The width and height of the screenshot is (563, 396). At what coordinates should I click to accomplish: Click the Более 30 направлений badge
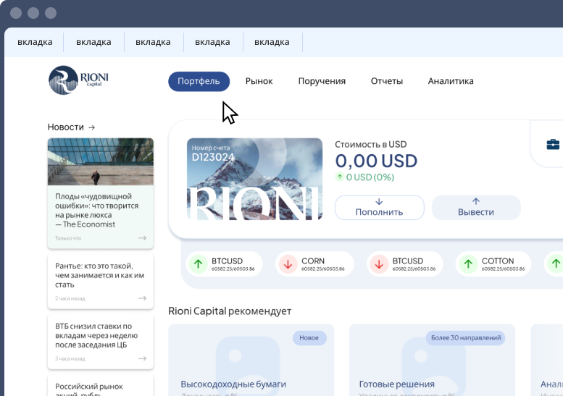pos(466,338)
